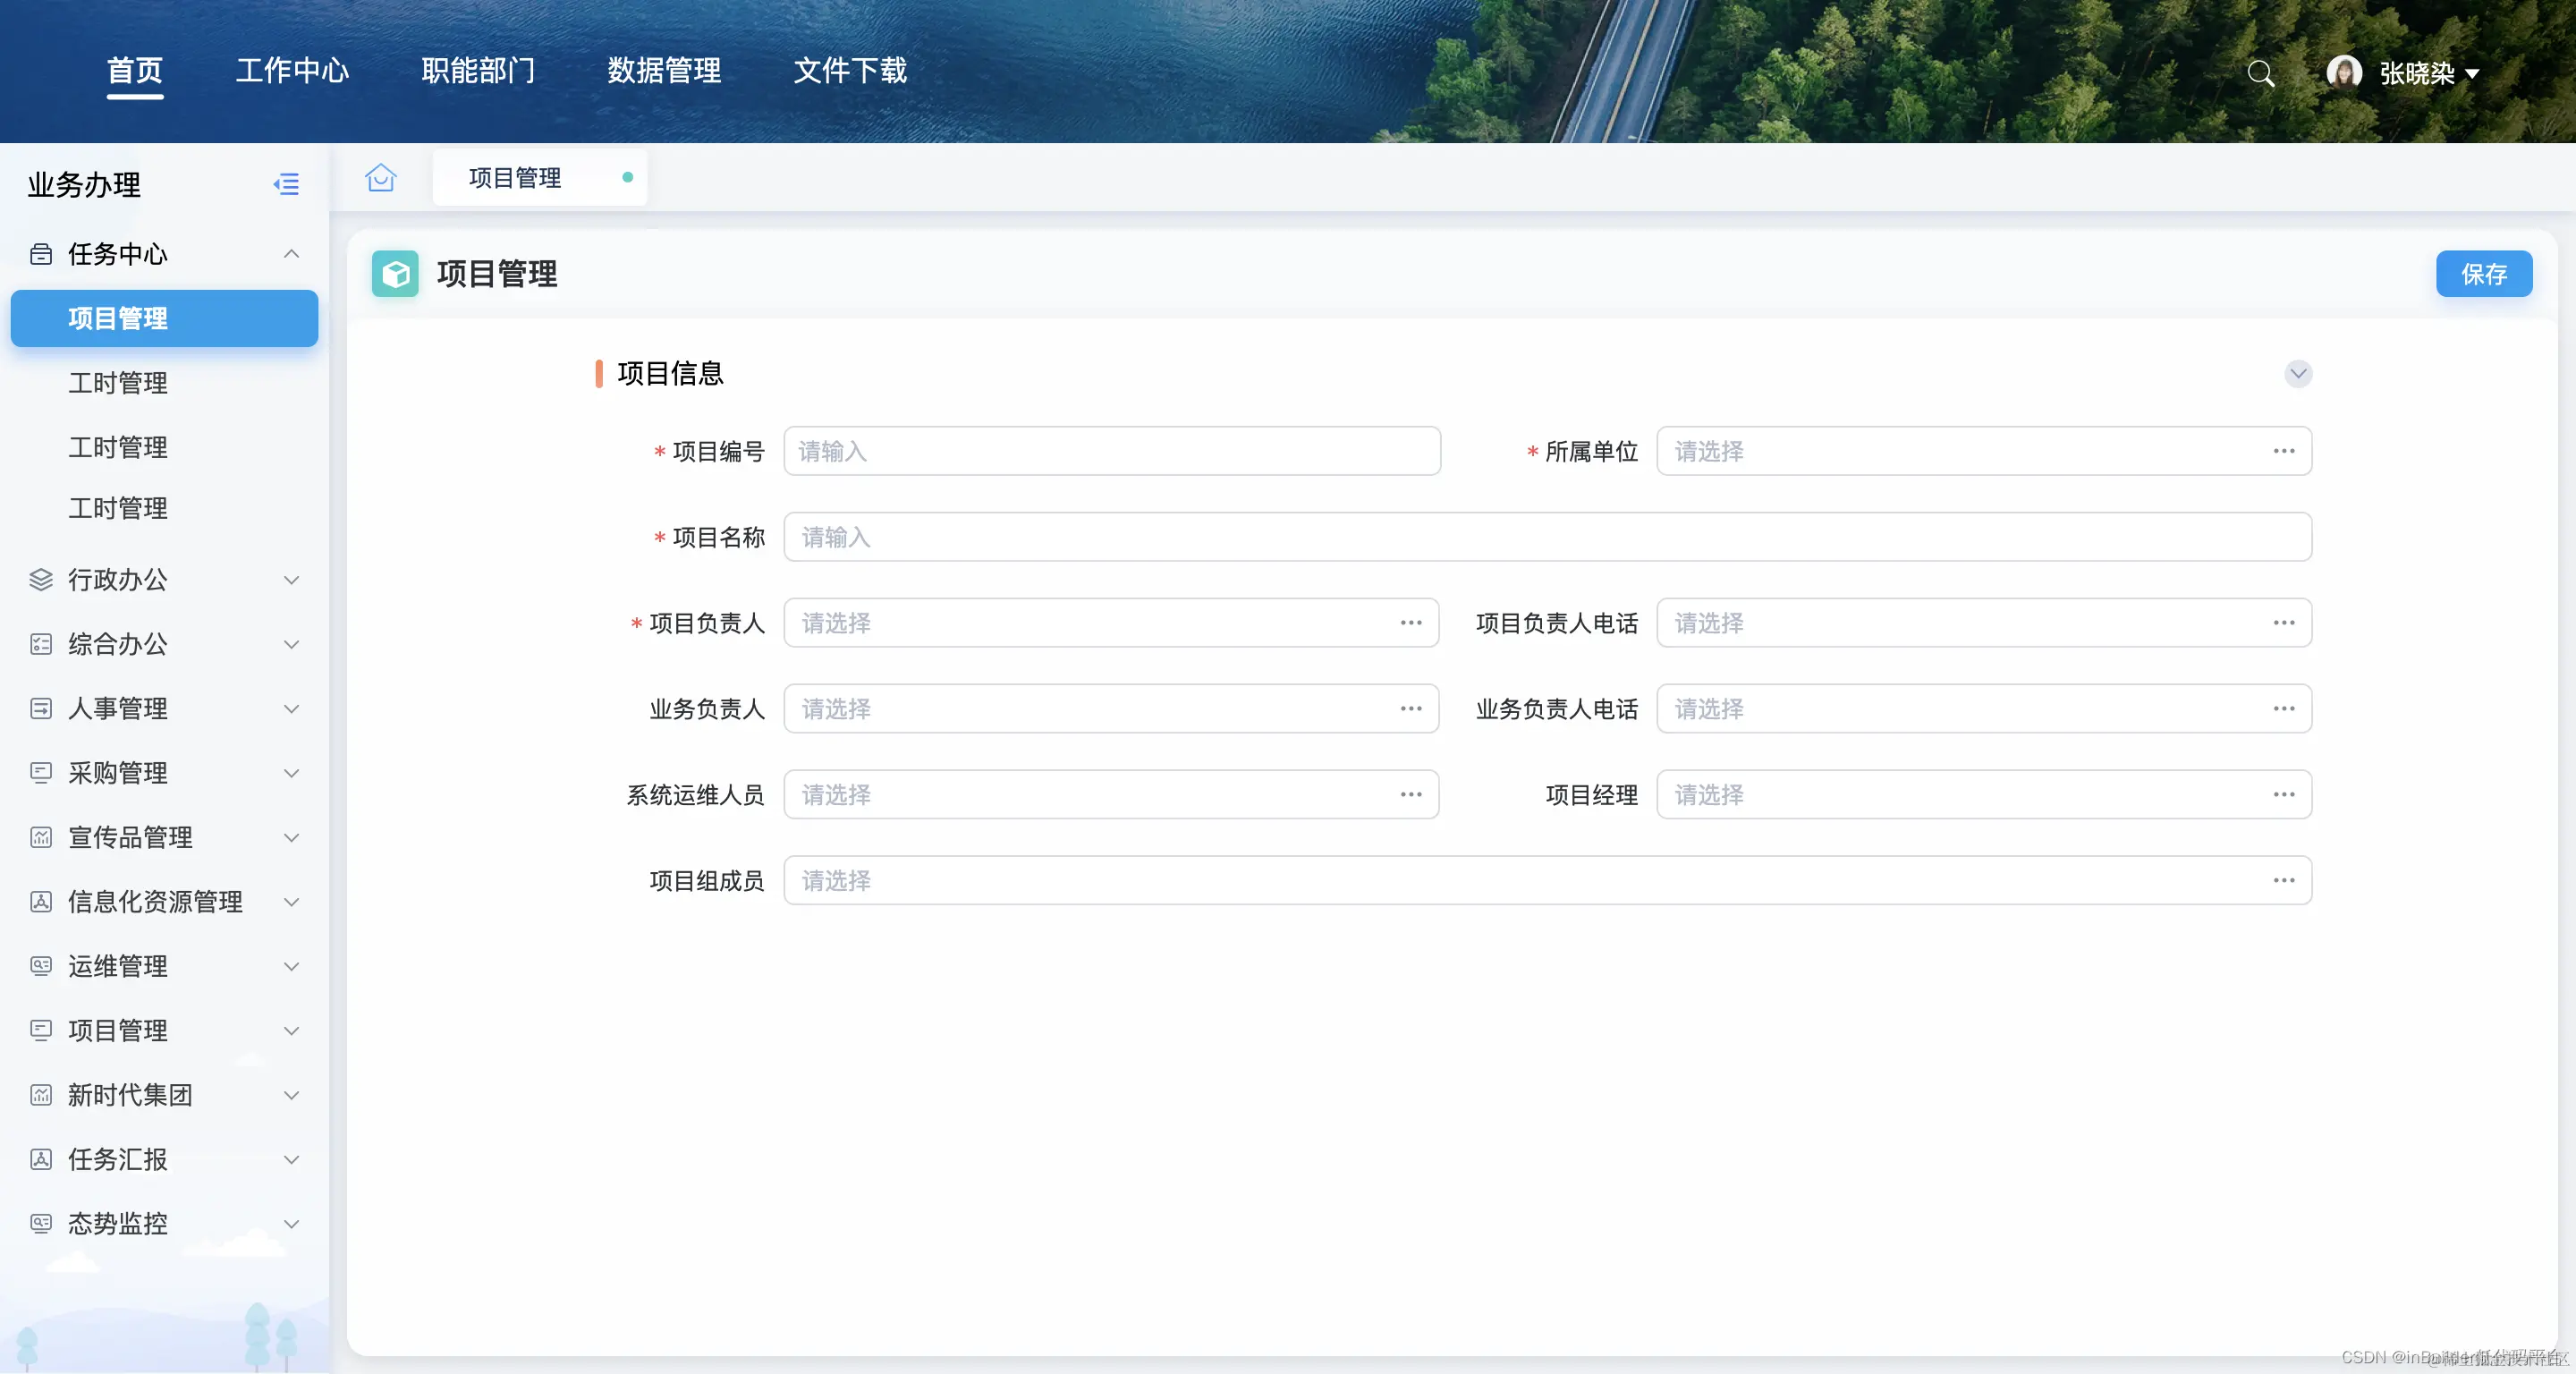Image resolution: width=2576 pixels, height=1374 pixels.
Task: Collapse the sidebar using menu fold icon
Action: point(286,184)
